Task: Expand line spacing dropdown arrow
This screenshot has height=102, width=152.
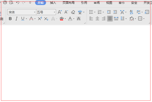Action: [126, 19]
